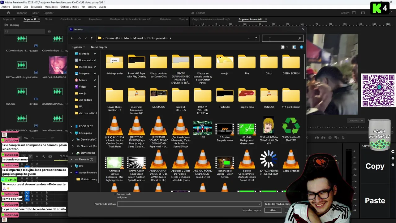Select the Sonido de Vaca Minecraft file
The height and width of the screenshot is (223, 396).
[x=181, y=133]
